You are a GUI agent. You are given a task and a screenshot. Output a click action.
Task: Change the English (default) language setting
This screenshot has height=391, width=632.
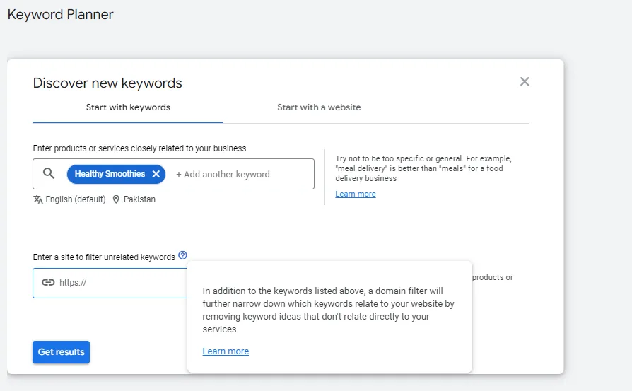76,199
